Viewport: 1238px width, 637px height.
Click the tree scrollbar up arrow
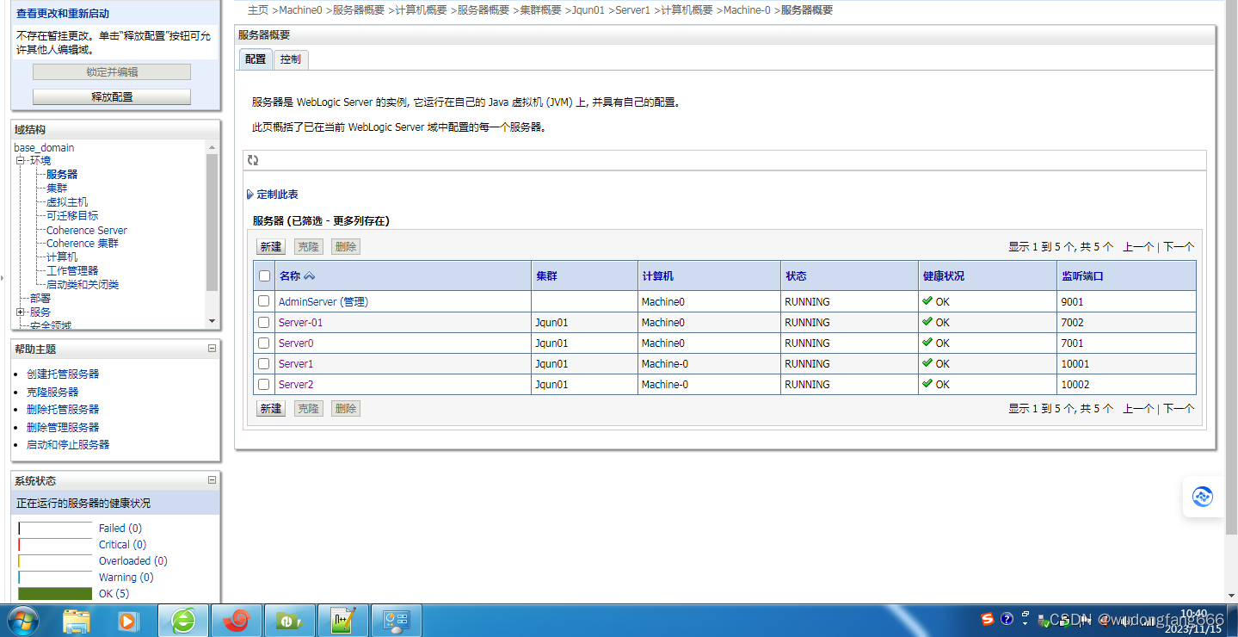(212, 147)
